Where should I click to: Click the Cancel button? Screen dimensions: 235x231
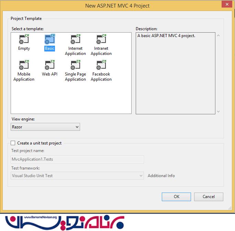[x=209, y=197]
